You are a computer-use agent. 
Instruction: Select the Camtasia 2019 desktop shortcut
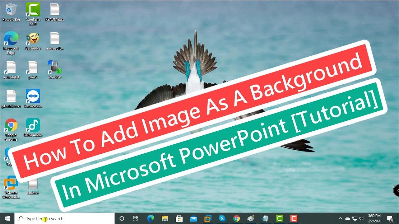click(33, 14)
